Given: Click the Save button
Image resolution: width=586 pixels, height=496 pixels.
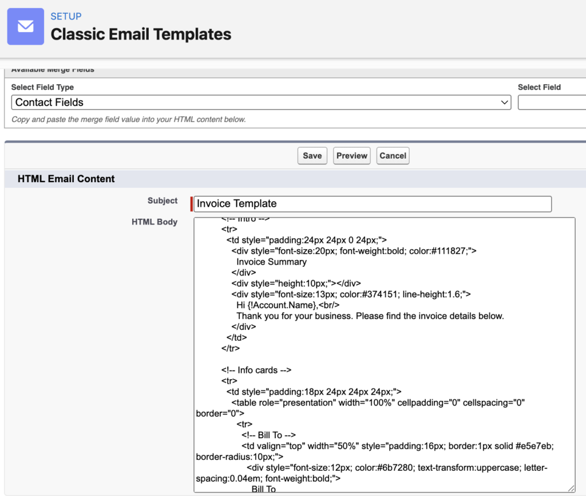Looking at the screenshot, I should click(312, 155).
